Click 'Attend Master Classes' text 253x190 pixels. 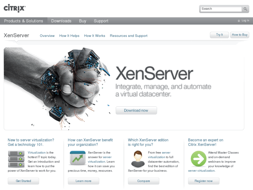[x=223, y=152]
